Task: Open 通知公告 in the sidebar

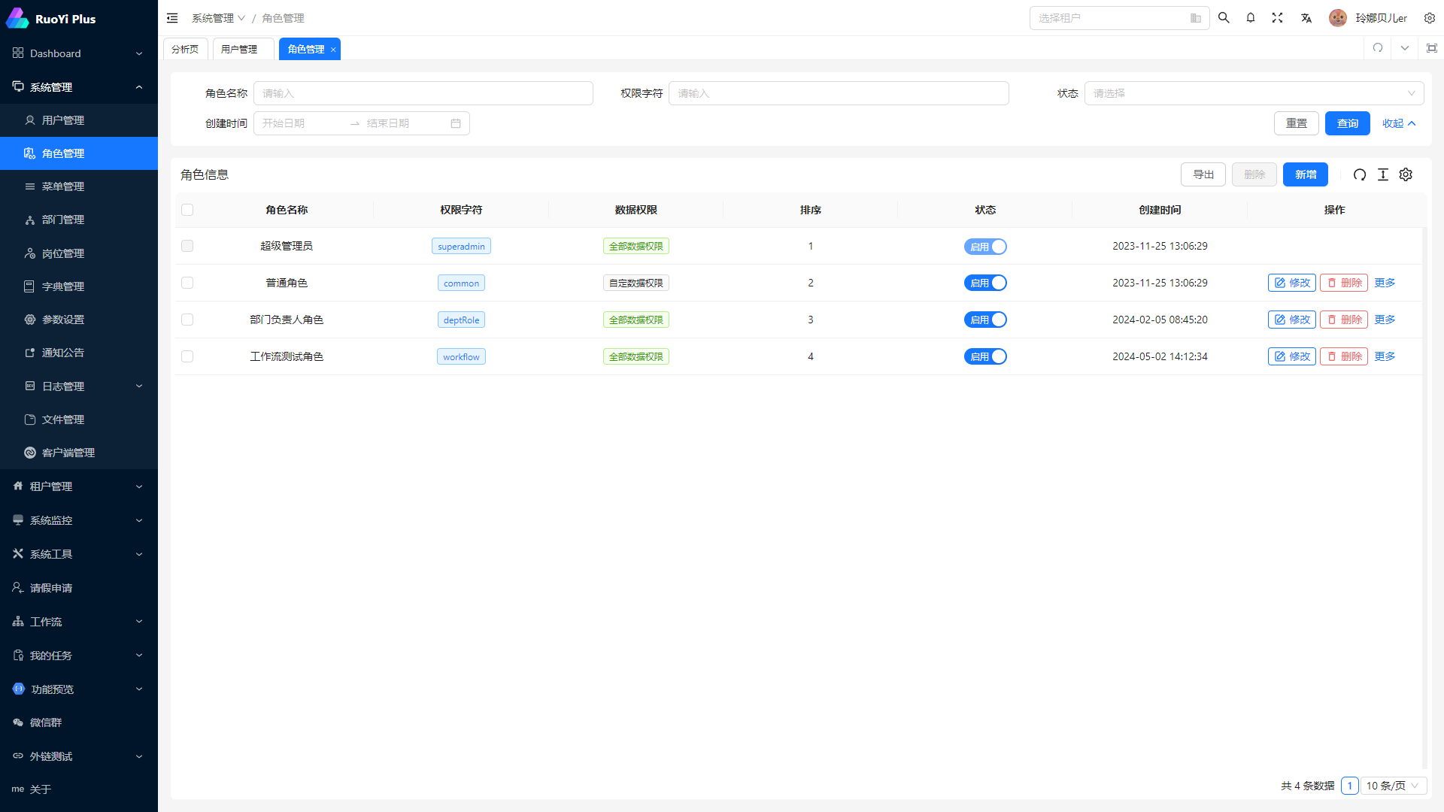Action: click(x=79, y=353)
